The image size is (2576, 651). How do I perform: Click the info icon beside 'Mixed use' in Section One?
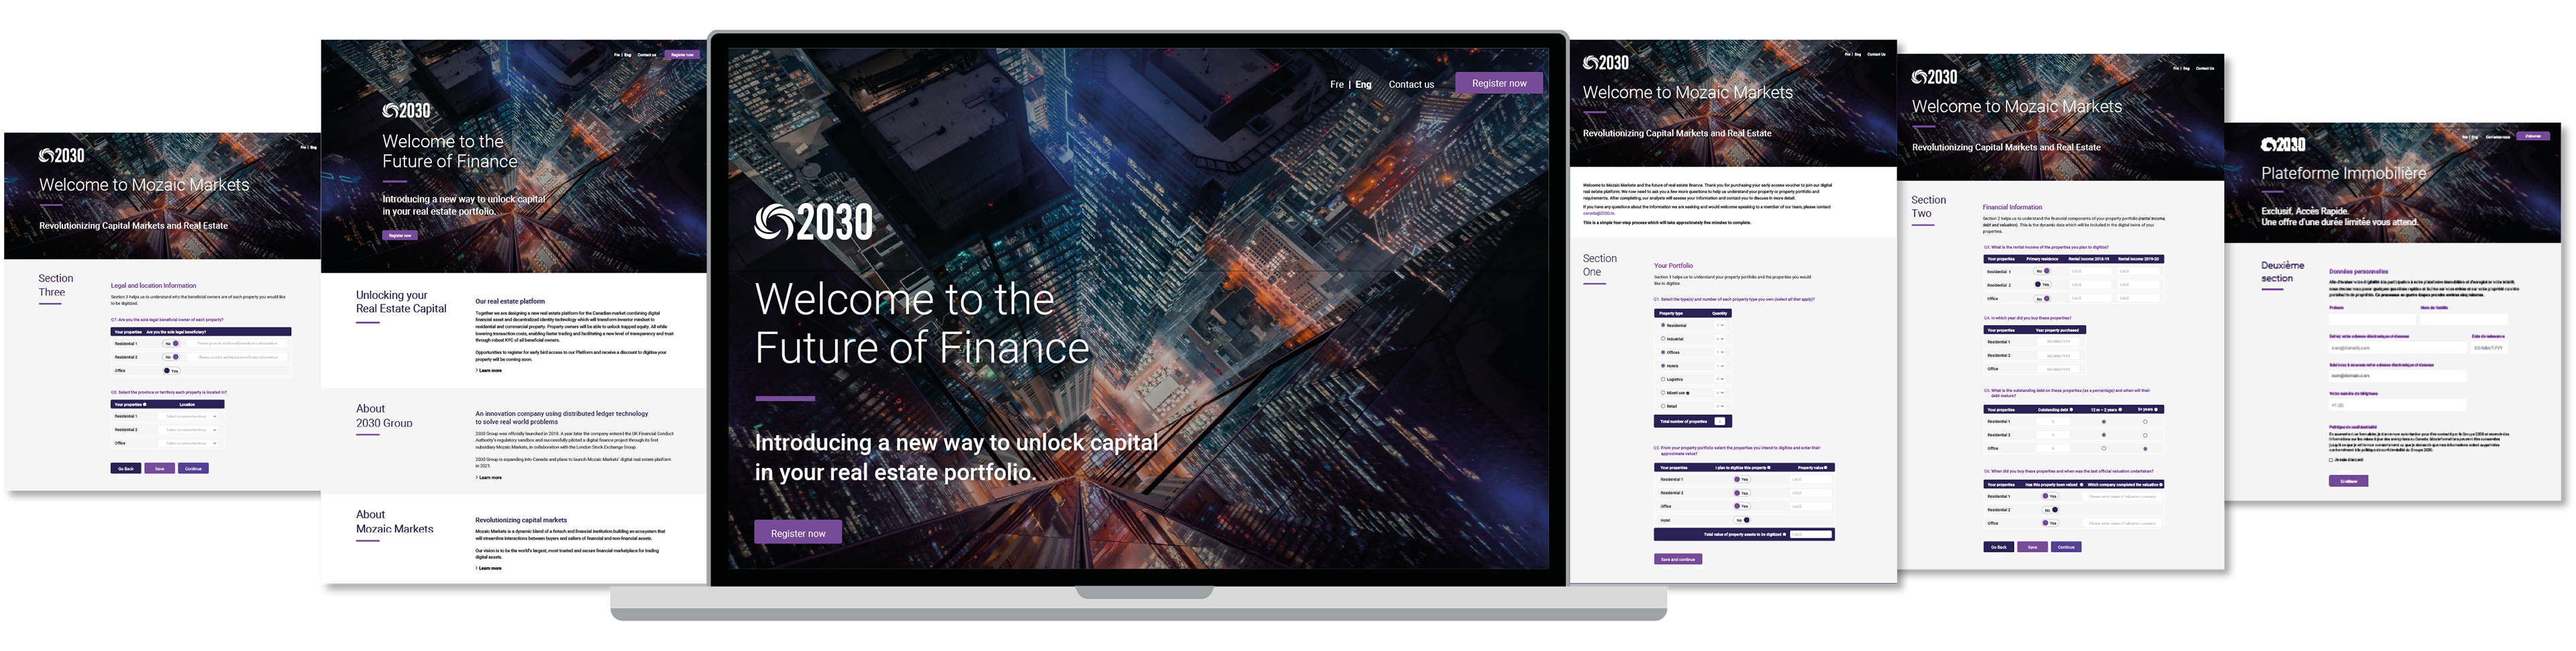(x=1688, y=393)
